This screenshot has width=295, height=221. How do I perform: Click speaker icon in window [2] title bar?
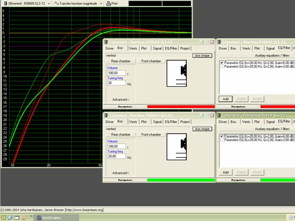(x=219, y=42)
